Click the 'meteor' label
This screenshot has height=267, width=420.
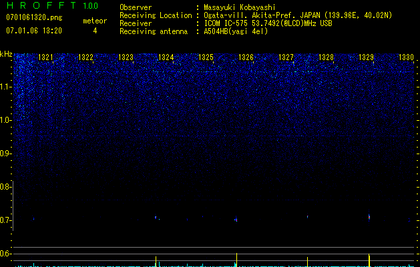point(95,21)
